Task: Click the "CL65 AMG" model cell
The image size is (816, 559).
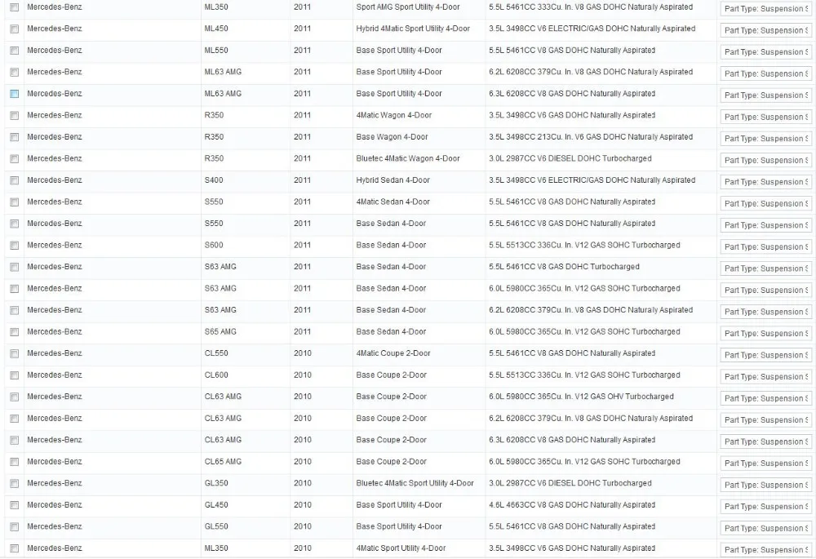Action: 223,461
